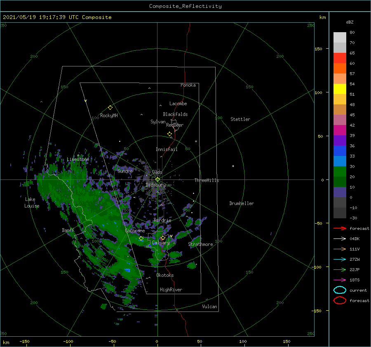The height and width of the screenshot is (347, 371).
Task: Click the cyan current ellipse icon
Action: click(340, 290)
